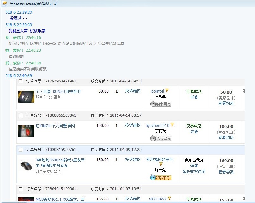Select buyer name 王勤鹏
The width and height of the screenshot is (255, 203).
click(161, 97)
